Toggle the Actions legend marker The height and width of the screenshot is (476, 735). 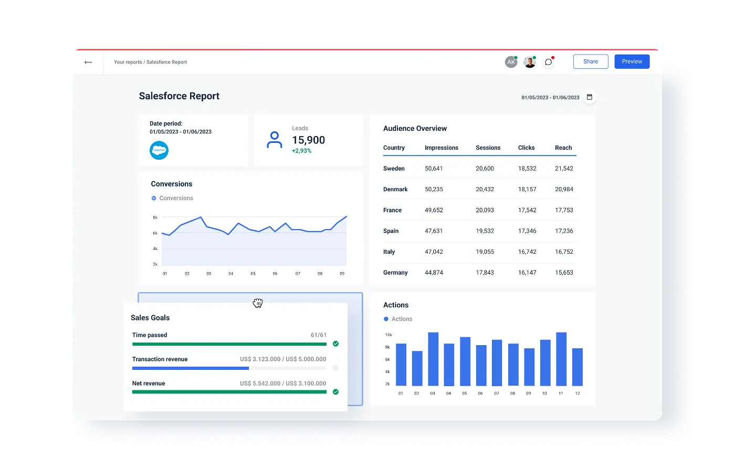pyautogui.click(x=386, y=319)
